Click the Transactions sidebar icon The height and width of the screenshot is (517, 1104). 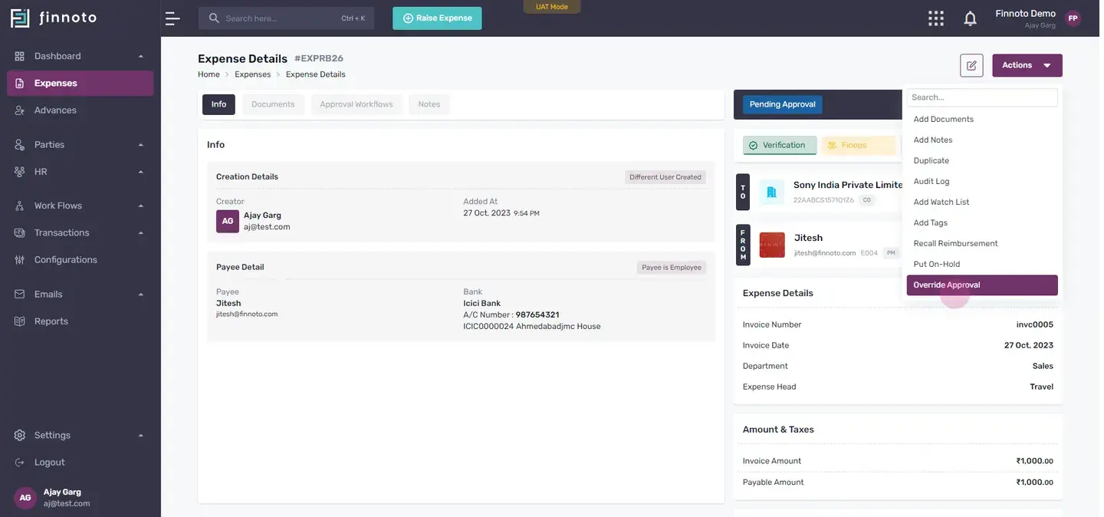pyautogui.click(x=20, y=232)
